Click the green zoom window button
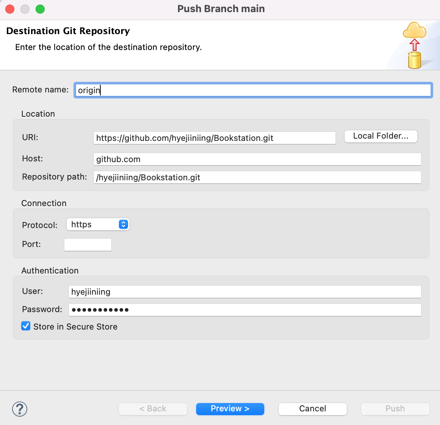 point(40,9)
